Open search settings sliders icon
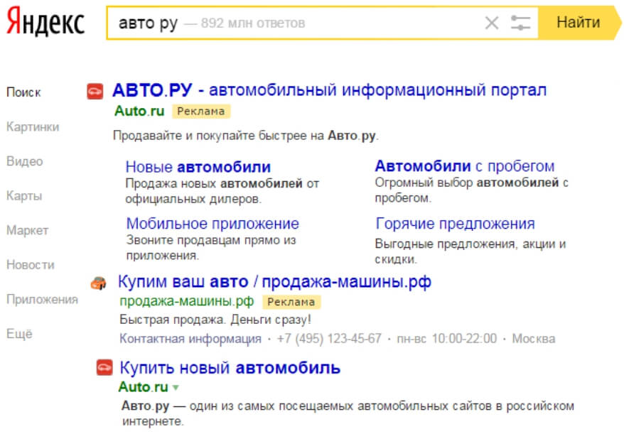624x434 pixels. pos(520,23)
